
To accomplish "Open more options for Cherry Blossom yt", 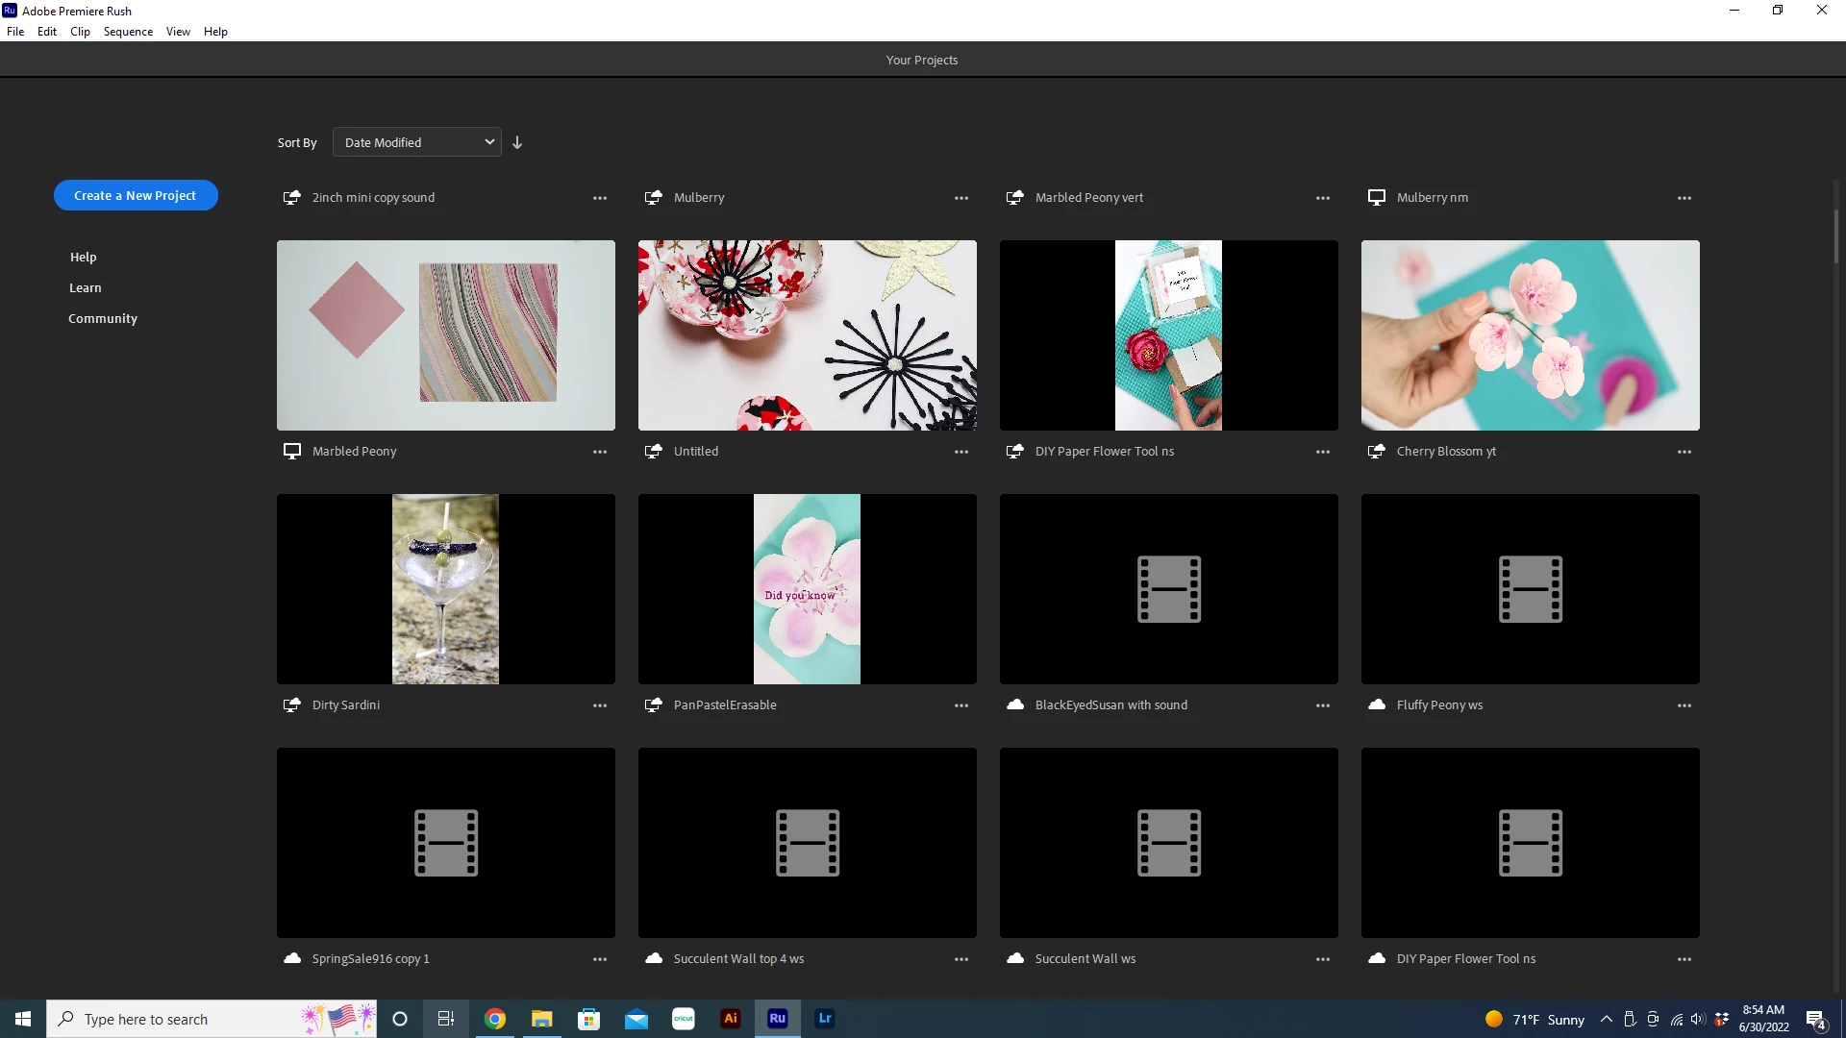I will click(x=1684, y=452).
